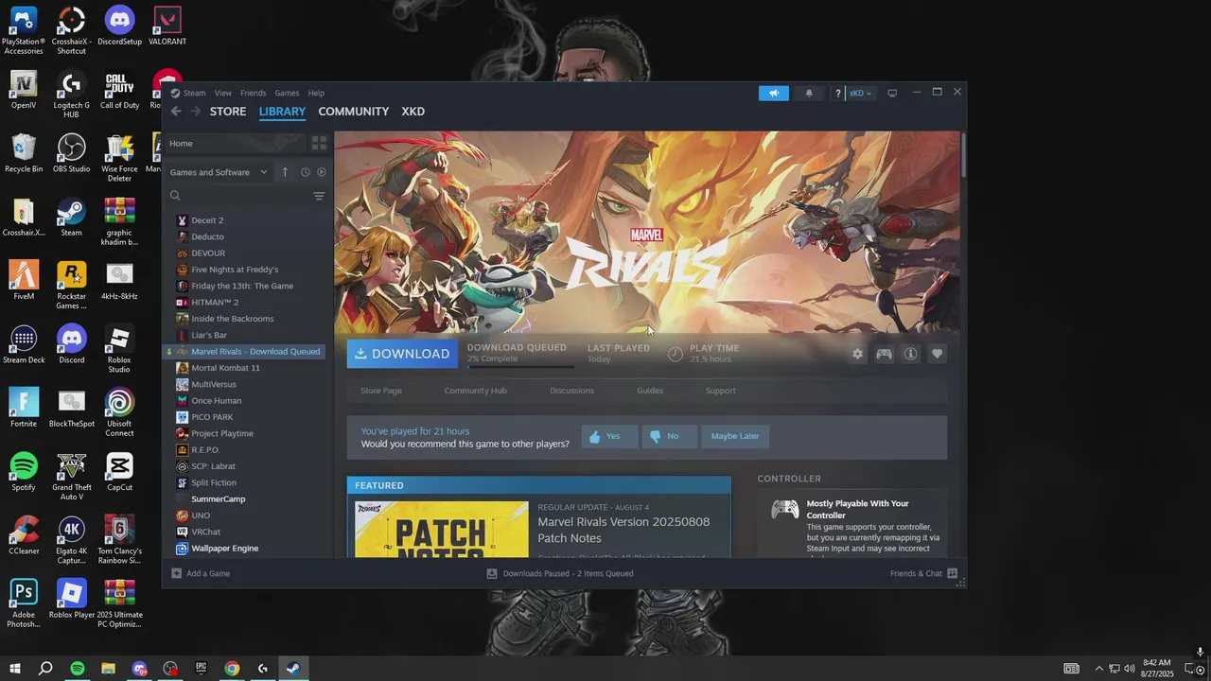This screenshot has height=681, width=1211.
Task: Switch to collections grid view icon
Action: point(319,144)
